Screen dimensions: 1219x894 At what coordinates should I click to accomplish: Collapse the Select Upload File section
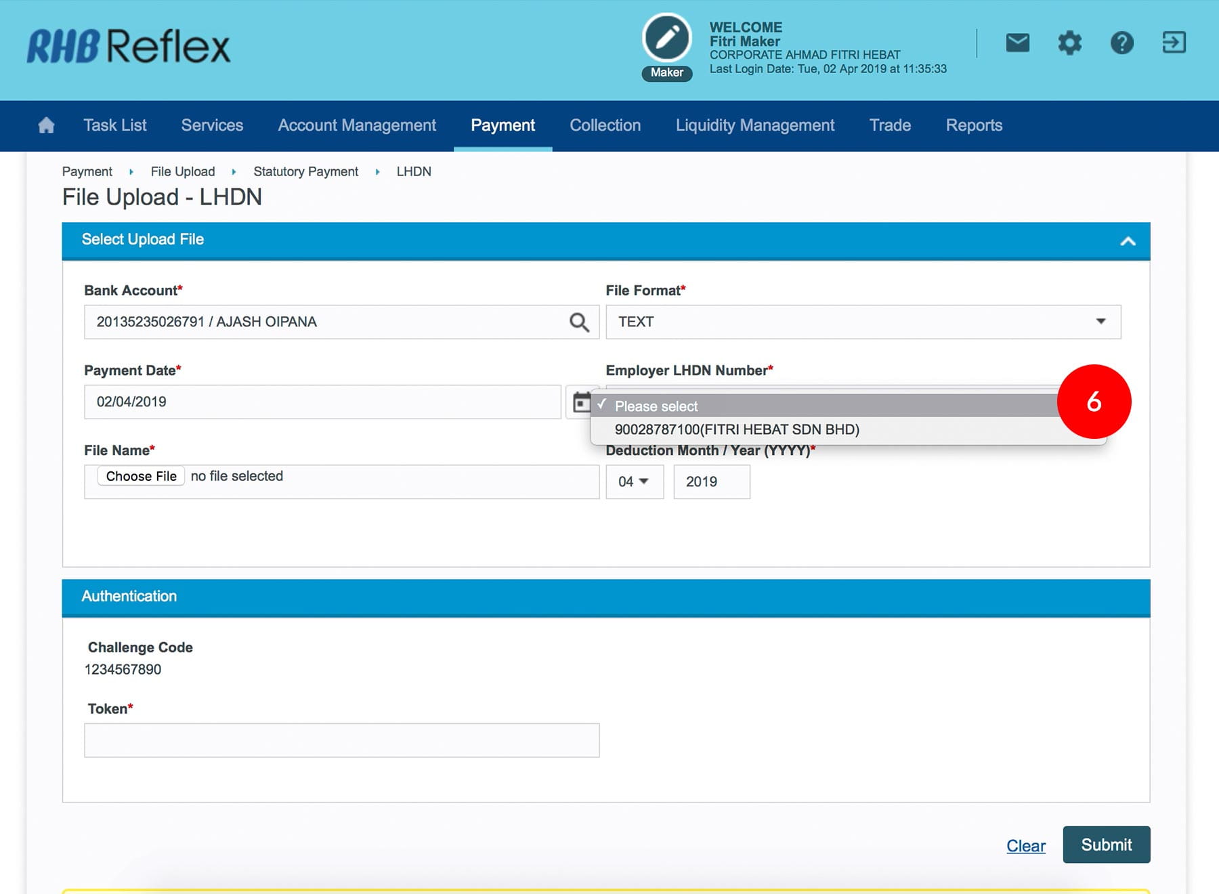click(1128, 241)
